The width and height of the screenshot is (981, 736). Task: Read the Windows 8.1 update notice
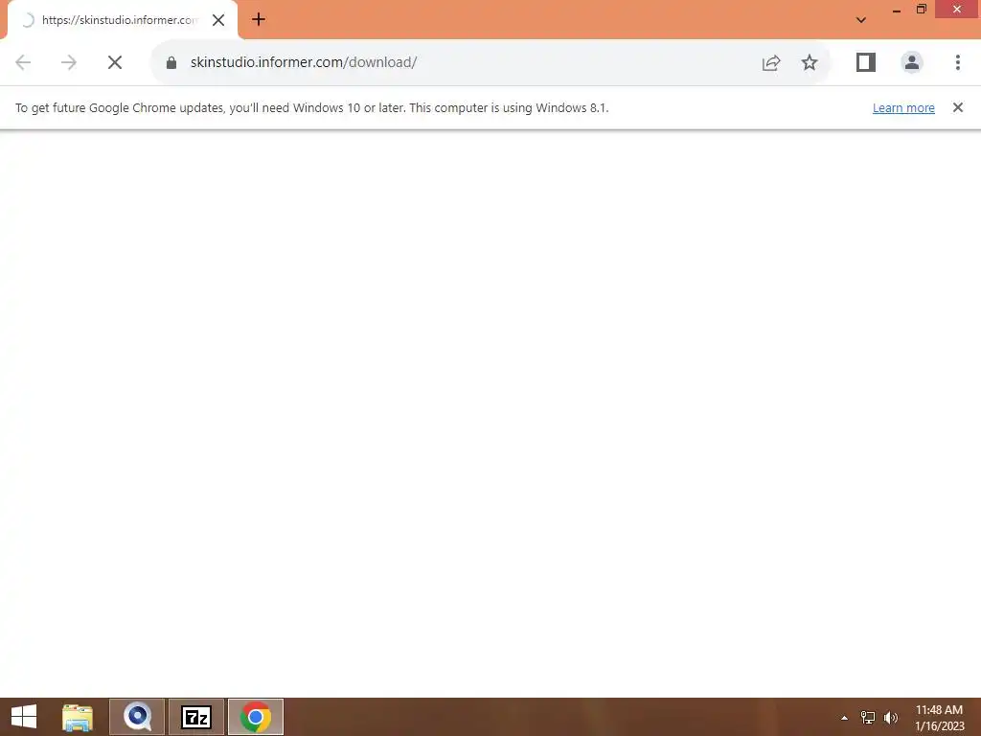click(311, 107)
